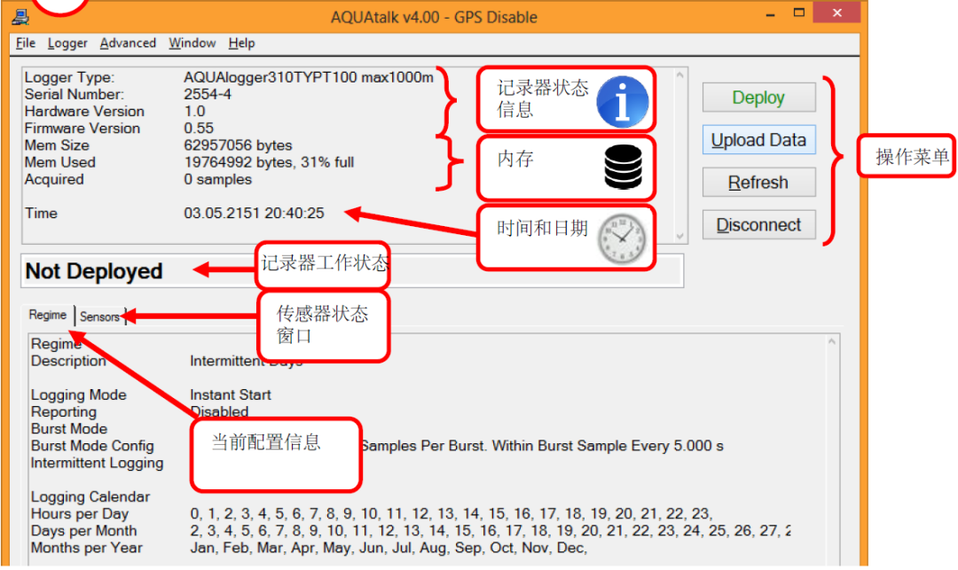Open the Window menu
The image size is (958, 570).
[192, 43]
